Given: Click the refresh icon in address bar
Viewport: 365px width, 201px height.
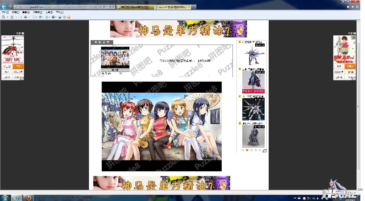Looking at the screenshot, I should pyautogui.click(x=110, y=7).
